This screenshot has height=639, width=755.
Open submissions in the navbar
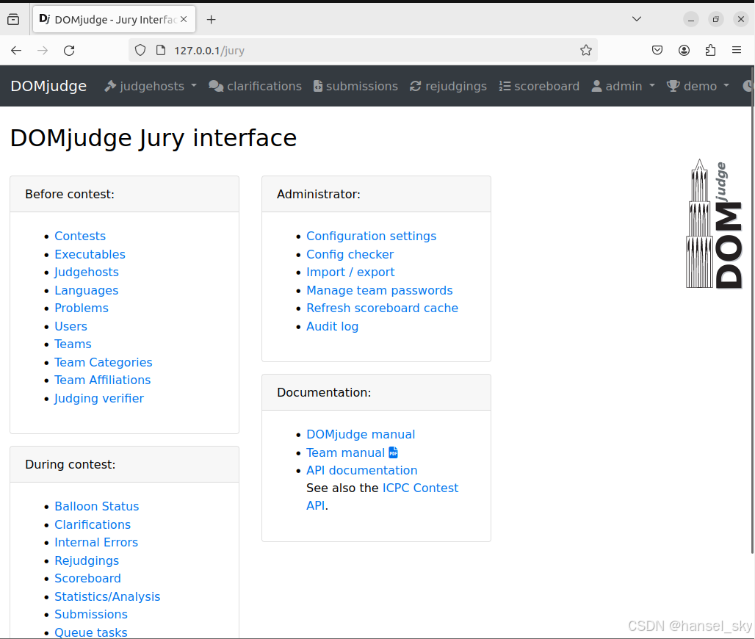coord(355,86)
